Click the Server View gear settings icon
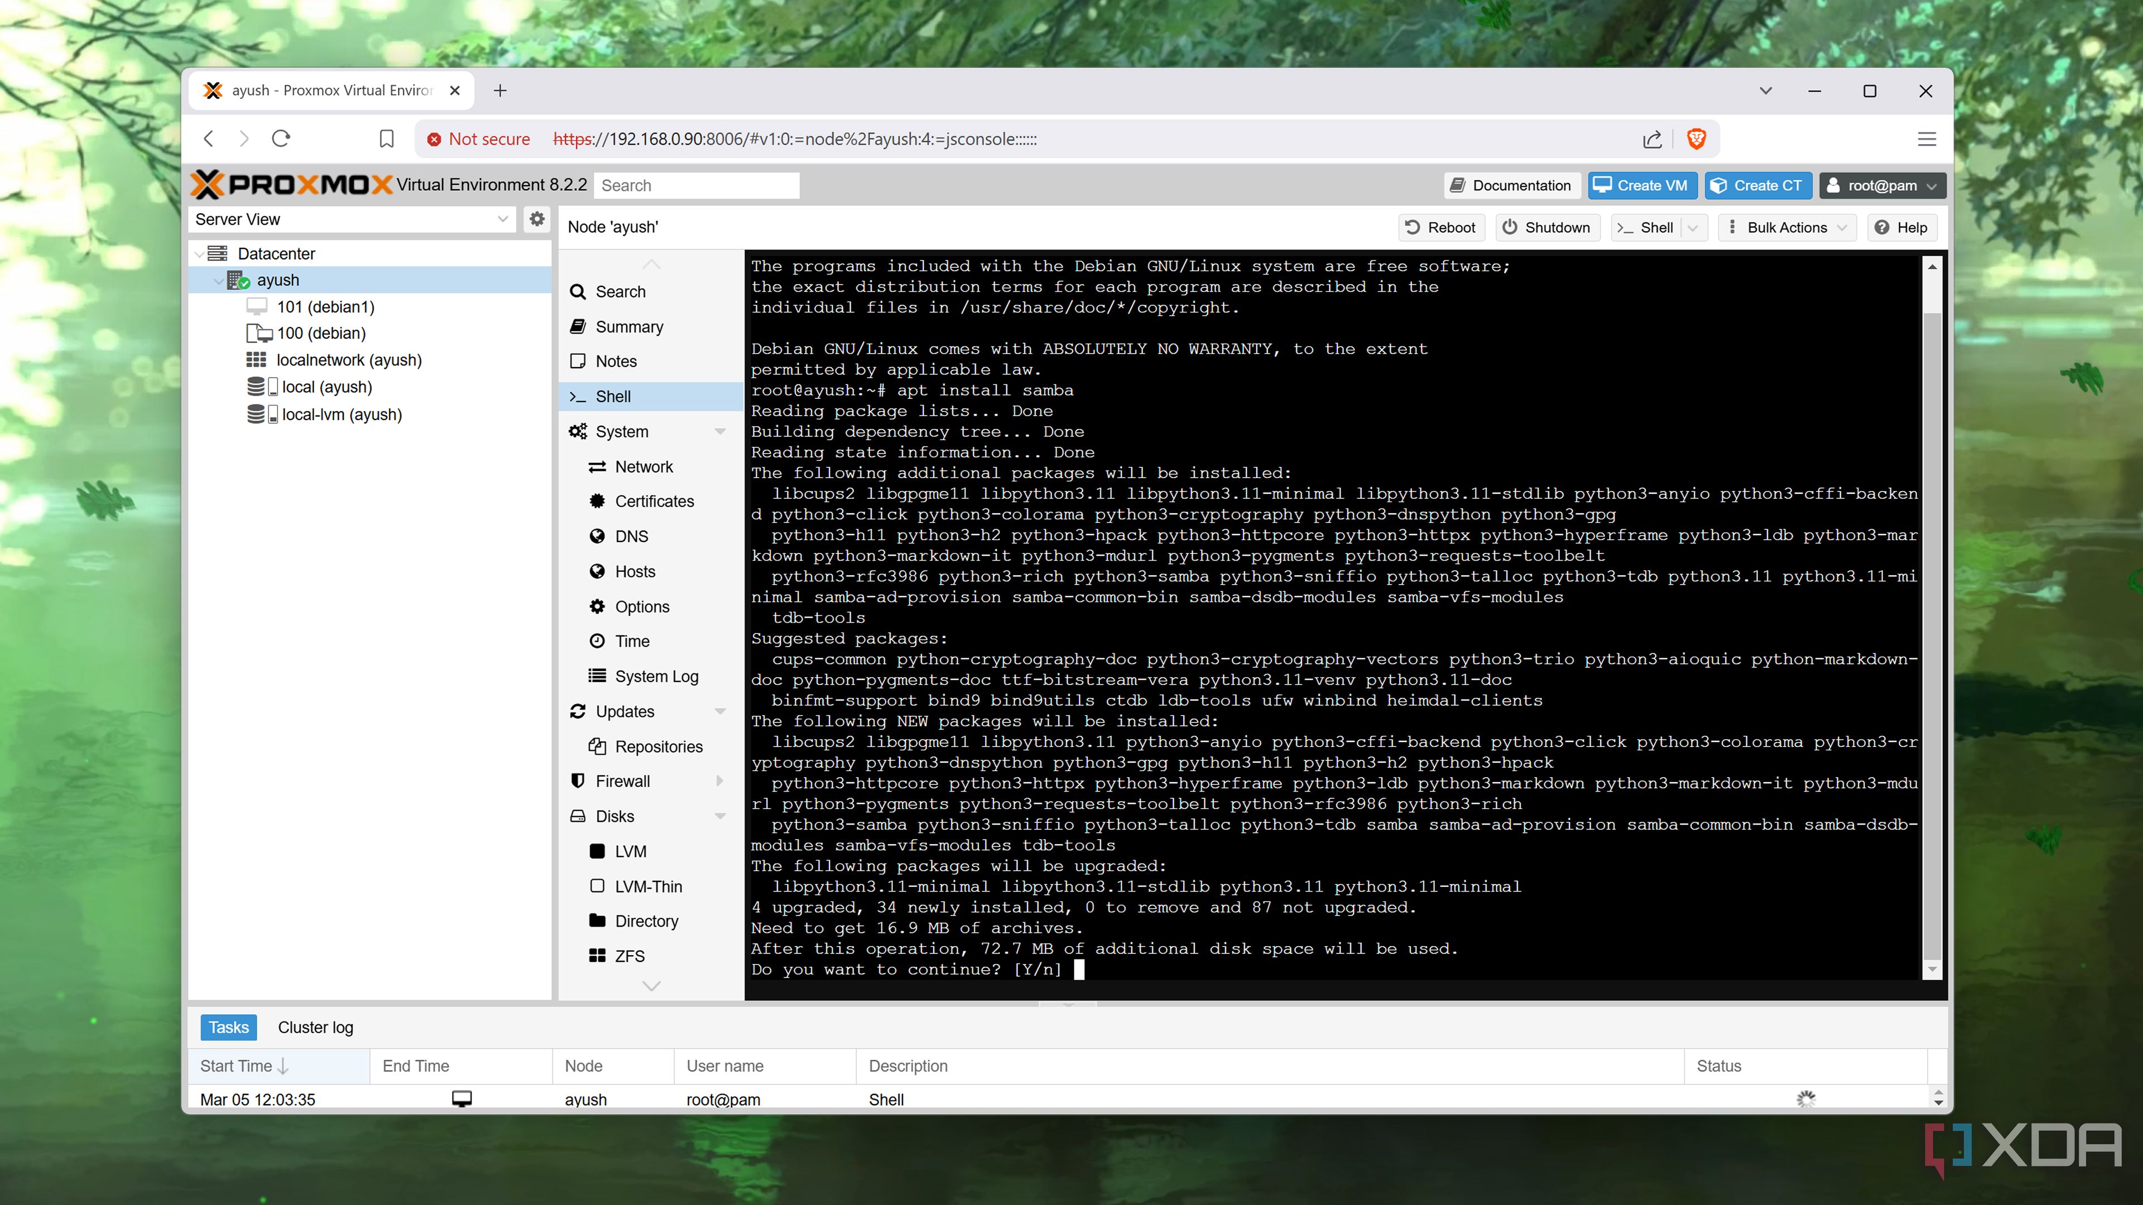The width and height of the screenshot is (2143, 1205). tap(537, 219)
